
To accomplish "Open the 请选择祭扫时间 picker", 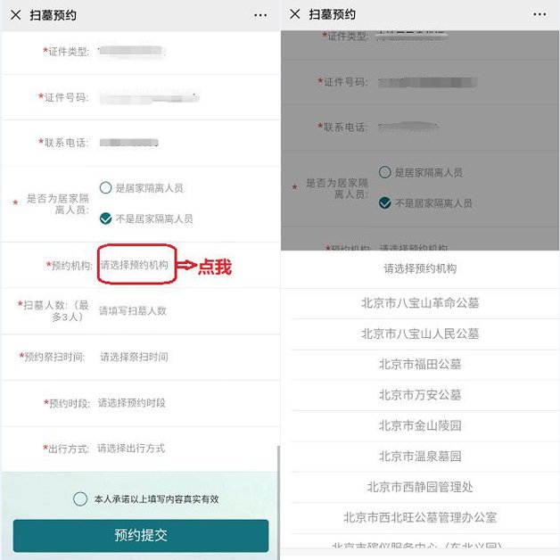I will (134, 357).
